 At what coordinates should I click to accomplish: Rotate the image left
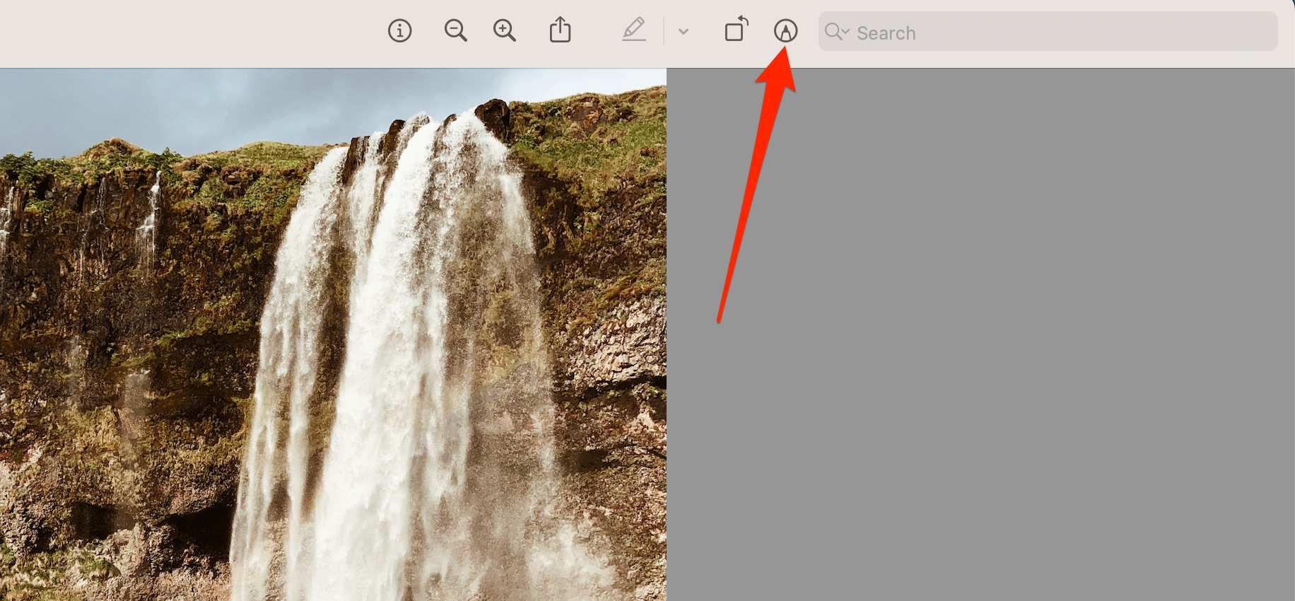click(736, 29)
